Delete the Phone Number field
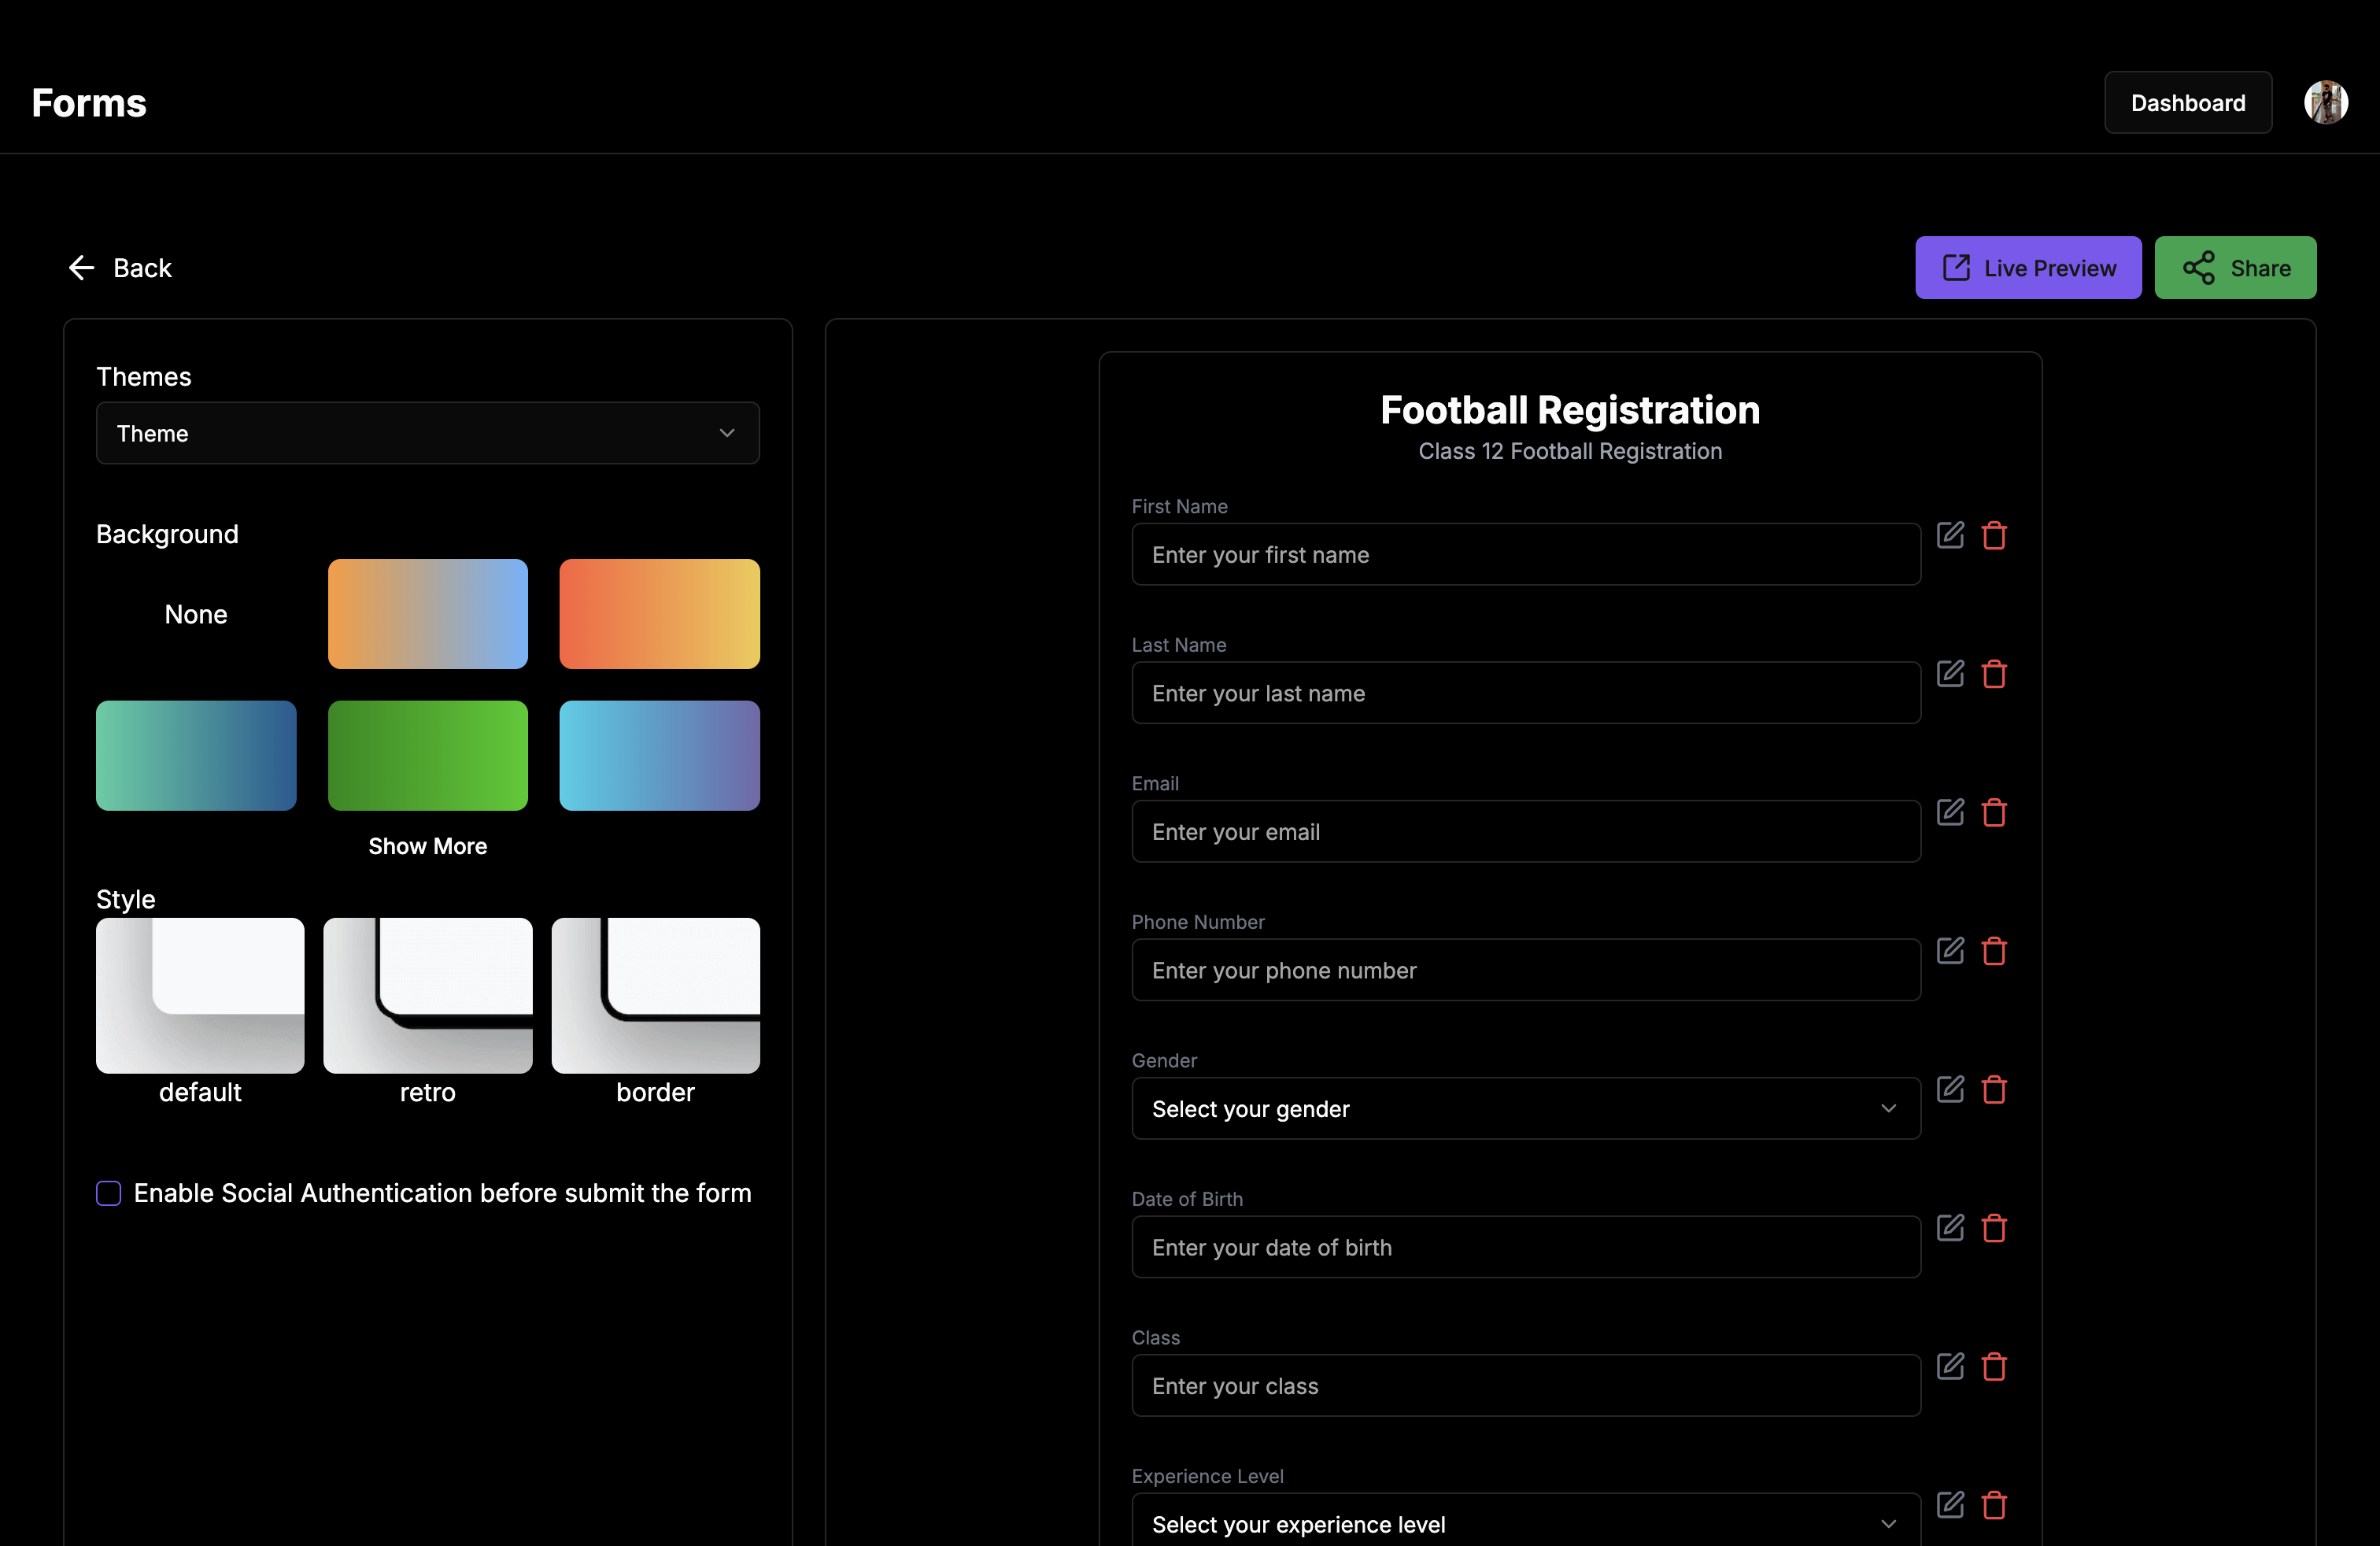Screen dimensions: 2380x1546 1994,951
